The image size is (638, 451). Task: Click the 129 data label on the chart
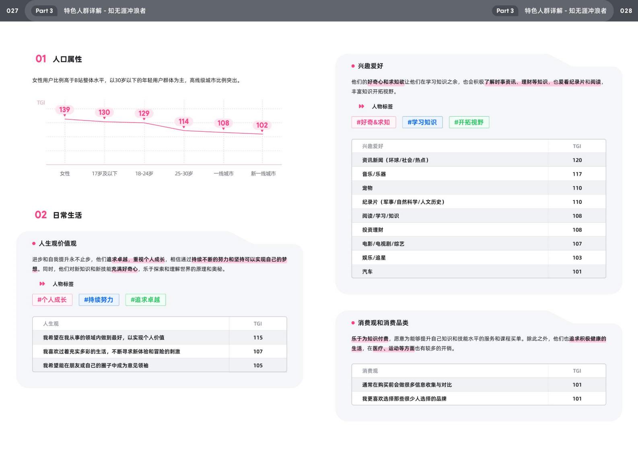(x=144, y=113)
